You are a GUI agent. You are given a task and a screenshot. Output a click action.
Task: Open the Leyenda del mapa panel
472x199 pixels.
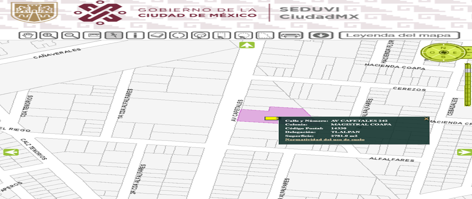point(399,35)
